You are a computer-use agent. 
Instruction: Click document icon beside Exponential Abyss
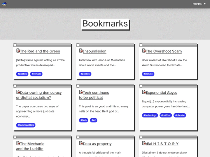tap(144, 92)
